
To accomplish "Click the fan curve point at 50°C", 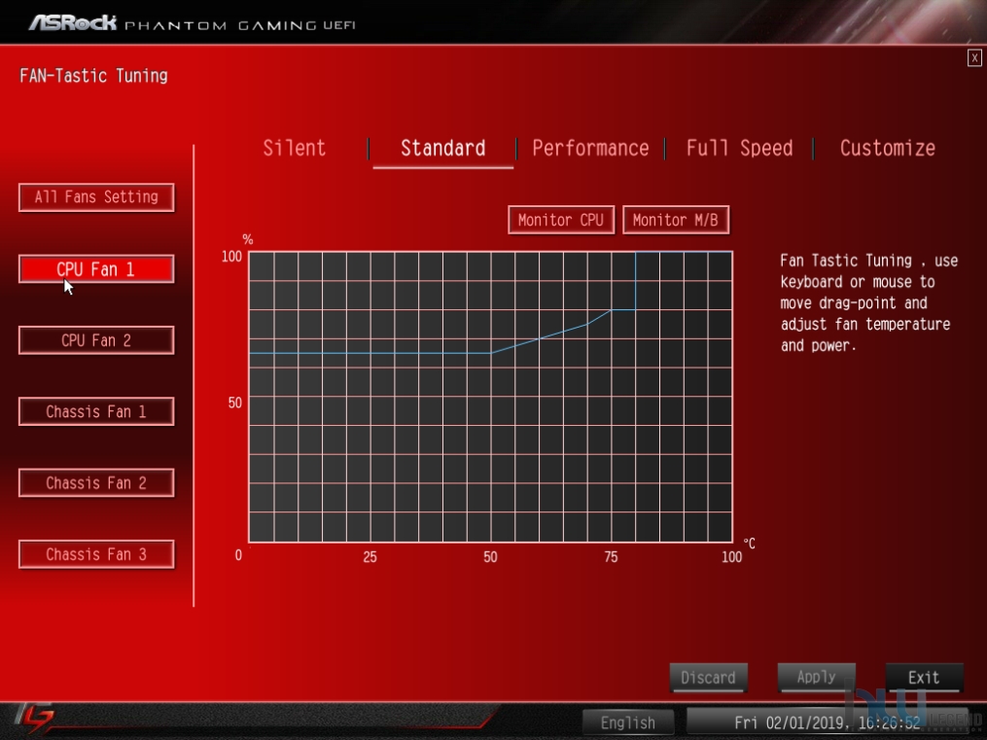I will 491,353.
